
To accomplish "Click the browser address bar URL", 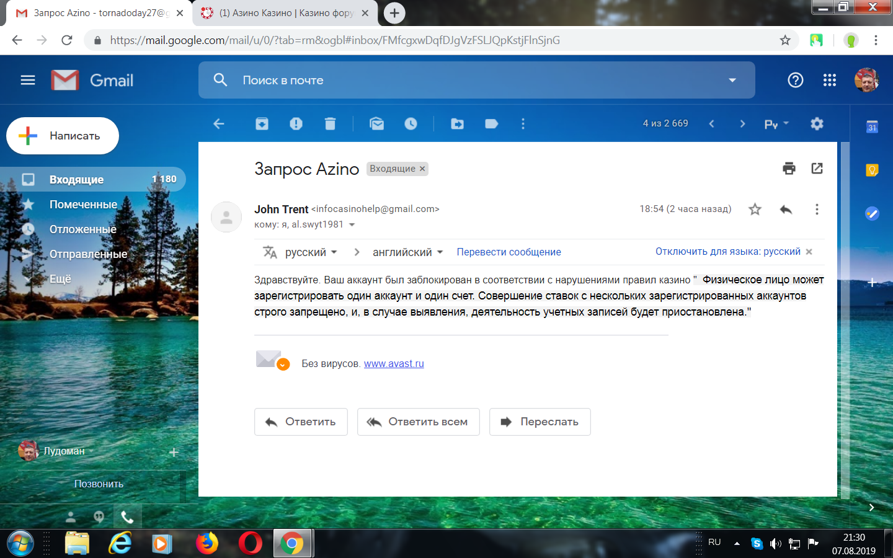I will point(335,40).
